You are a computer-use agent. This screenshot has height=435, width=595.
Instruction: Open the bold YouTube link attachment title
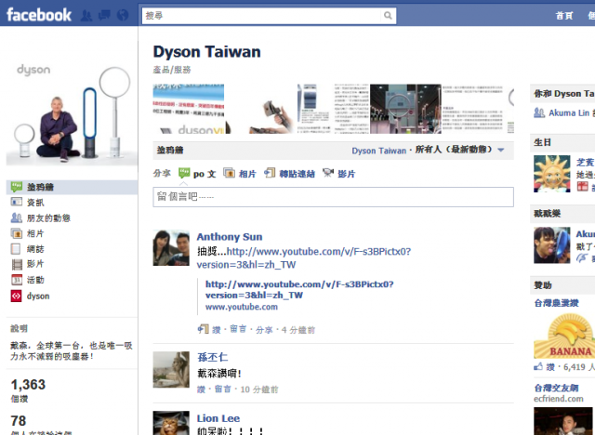point(299,290)
